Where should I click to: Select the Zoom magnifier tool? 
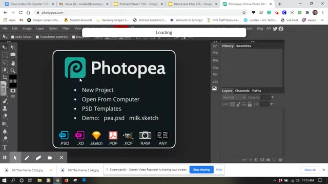[13, 71]
